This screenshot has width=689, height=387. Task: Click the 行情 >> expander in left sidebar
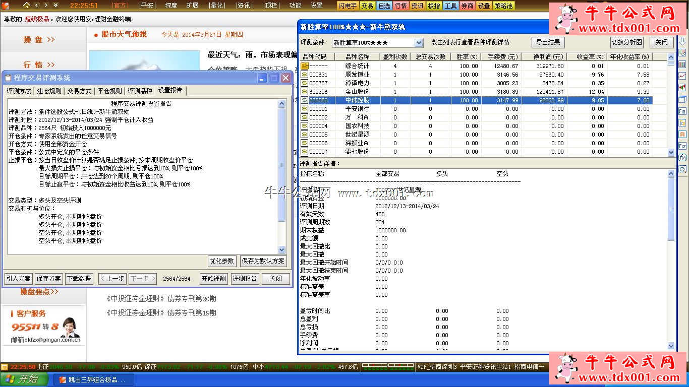tap(39, 64)
